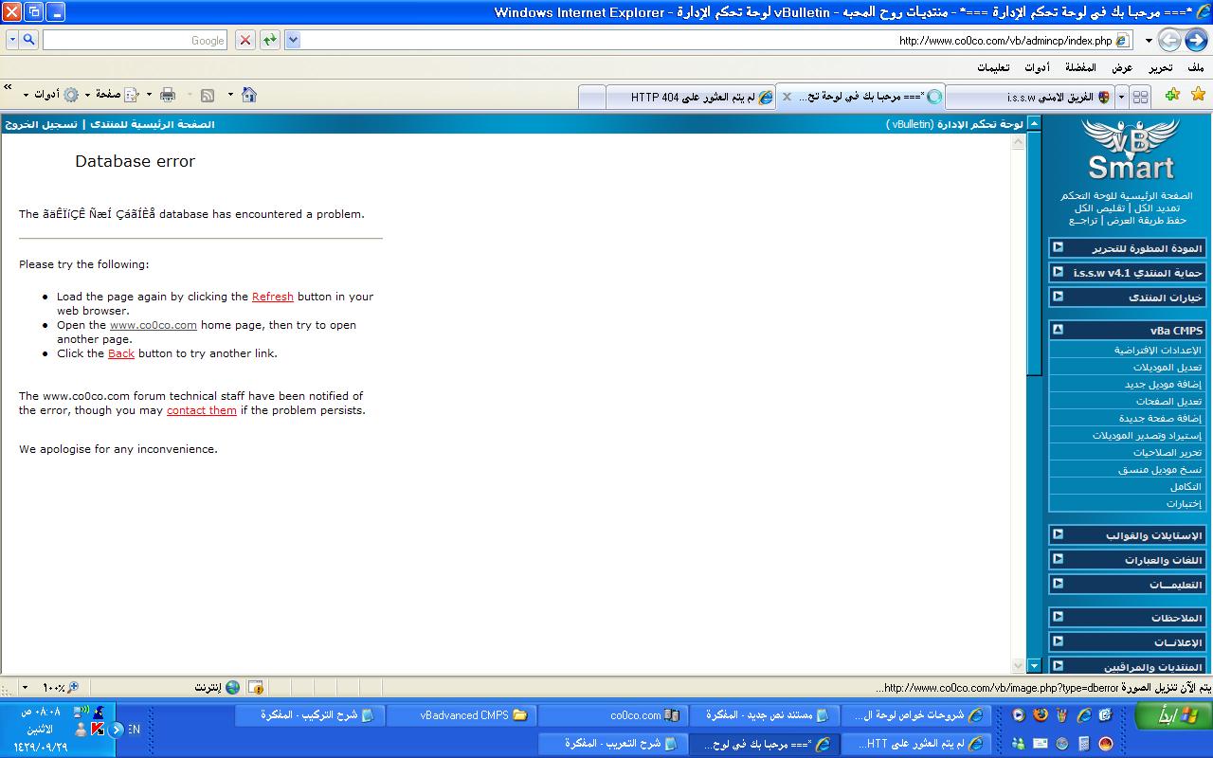Open the Quick Tabs grid icon
The height and width of the screenshot is (758, 1213).
tap(1141, 97)
